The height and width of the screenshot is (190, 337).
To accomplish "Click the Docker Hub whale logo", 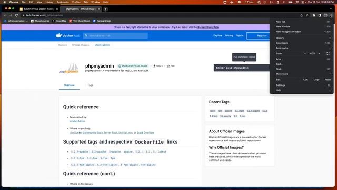I will pos(59,35).
